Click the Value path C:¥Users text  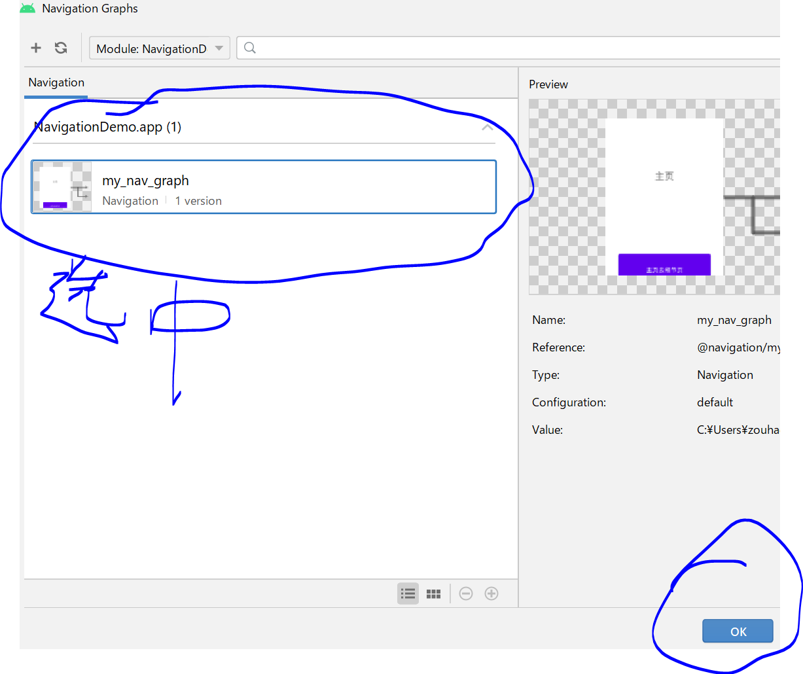click(738, 430)
